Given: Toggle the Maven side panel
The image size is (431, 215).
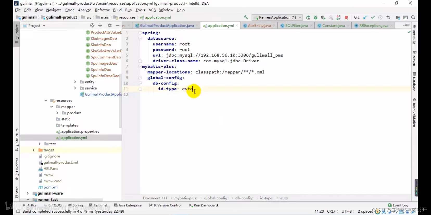Looking at the screenshot, I should [414, 58].
